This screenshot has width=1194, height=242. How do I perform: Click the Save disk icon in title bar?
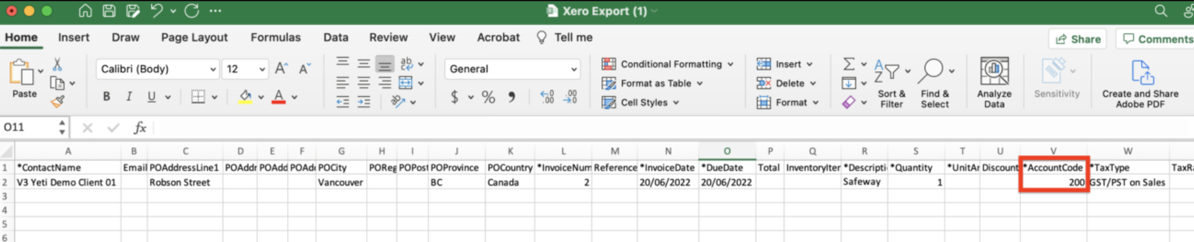(x=109, y=11)
